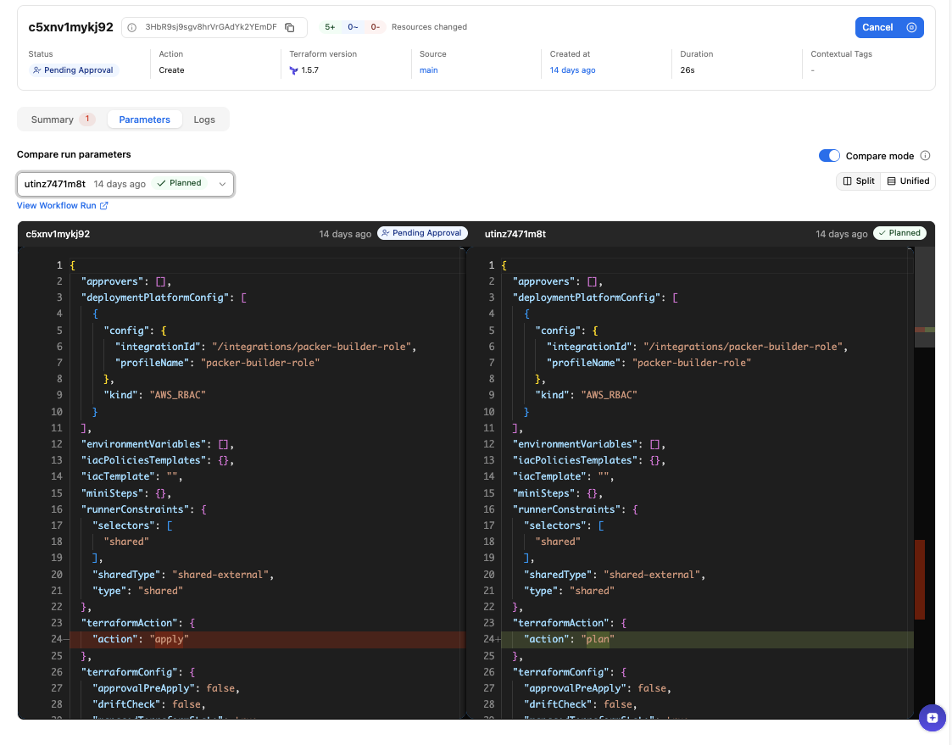Click the "kind": "AWS_RBAC" line in left pane
Screen dimensions: 952x745
point(155,395)
